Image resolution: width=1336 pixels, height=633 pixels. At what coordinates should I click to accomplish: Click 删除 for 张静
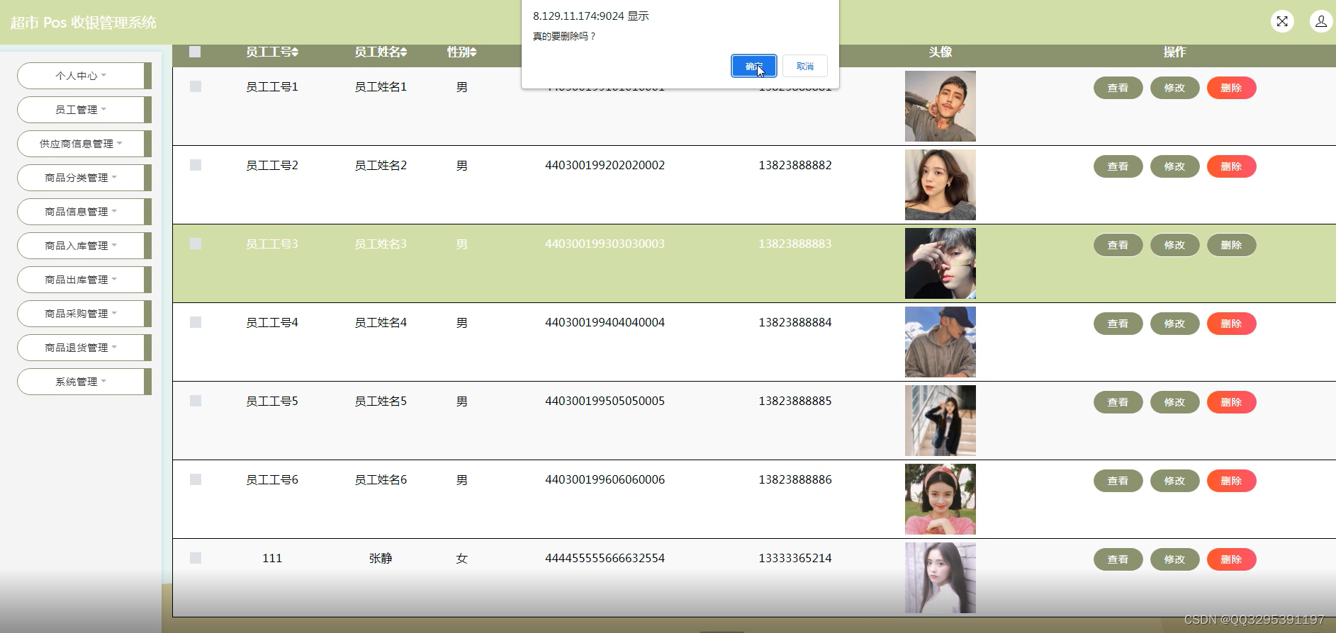1231,559
